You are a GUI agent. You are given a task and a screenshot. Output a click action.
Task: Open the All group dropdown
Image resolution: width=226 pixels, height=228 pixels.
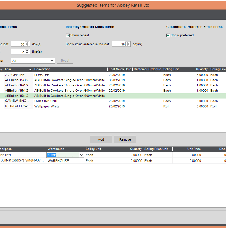[x=33, y=61]
